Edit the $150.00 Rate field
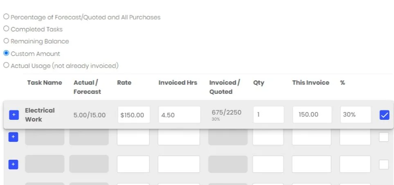394x185 pixels. (134, 115)
